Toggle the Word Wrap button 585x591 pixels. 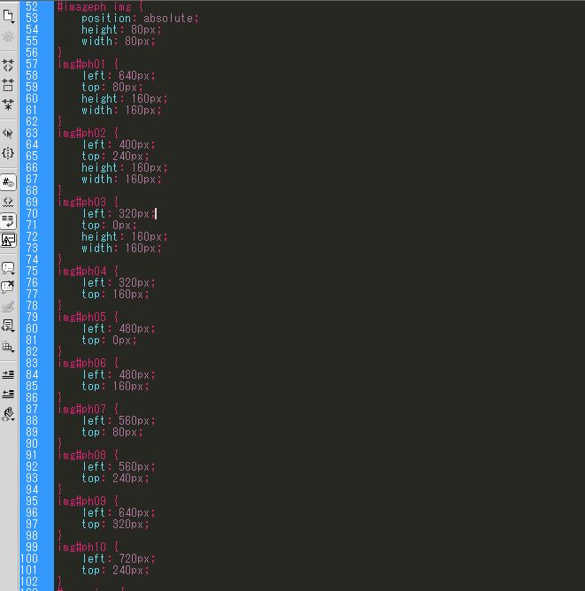coord(8,221)
